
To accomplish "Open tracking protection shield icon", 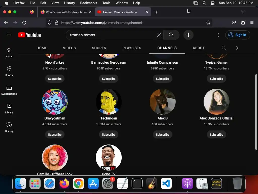I will pyautogui.click(x=50, y=22).
